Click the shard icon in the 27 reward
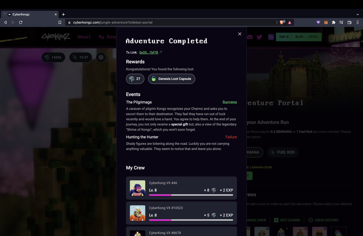Screen dimensions: 363x236 [132, 79]
